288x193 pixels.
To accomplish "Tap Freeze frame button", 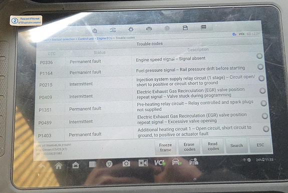I will point(165,147).
